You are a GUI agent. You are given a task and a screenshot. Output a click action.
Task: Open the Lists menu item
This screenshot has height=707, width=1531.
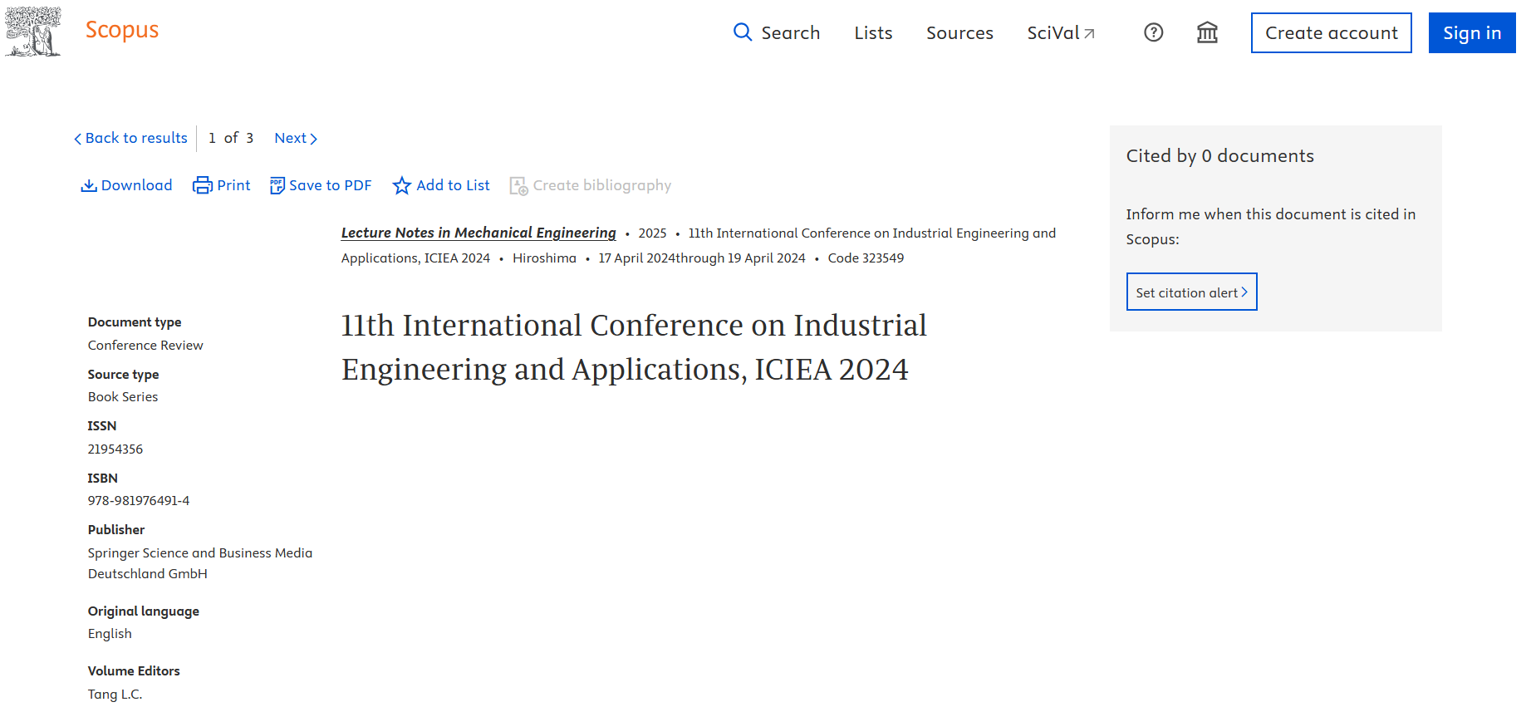[x=873, y=33]
